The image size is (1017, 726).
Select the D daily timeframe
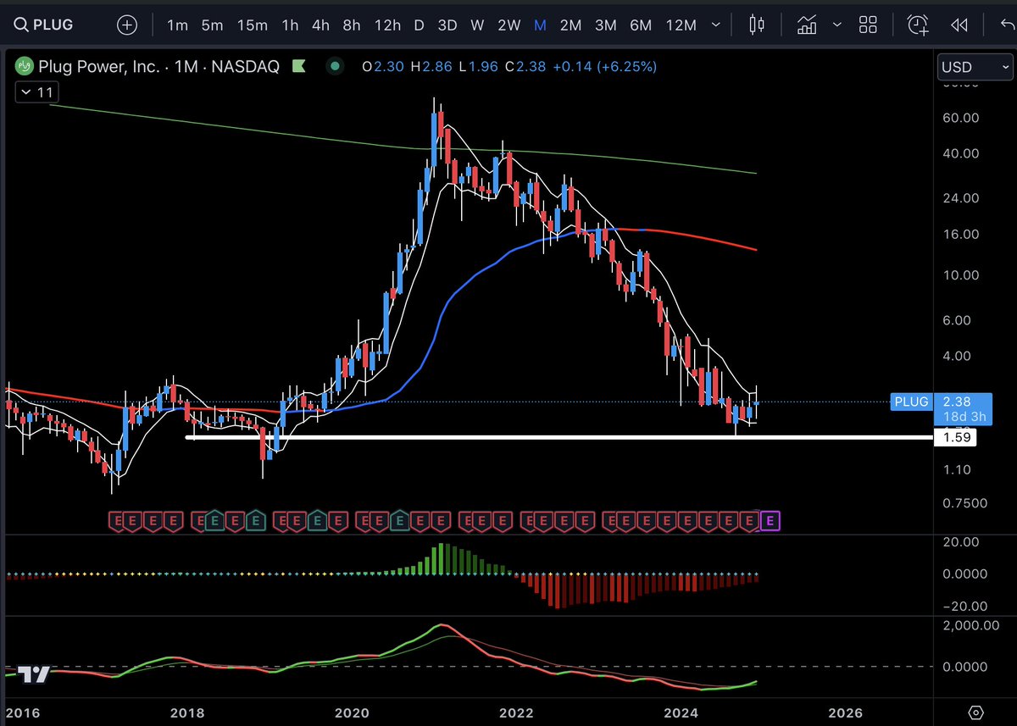click(419, 25)
